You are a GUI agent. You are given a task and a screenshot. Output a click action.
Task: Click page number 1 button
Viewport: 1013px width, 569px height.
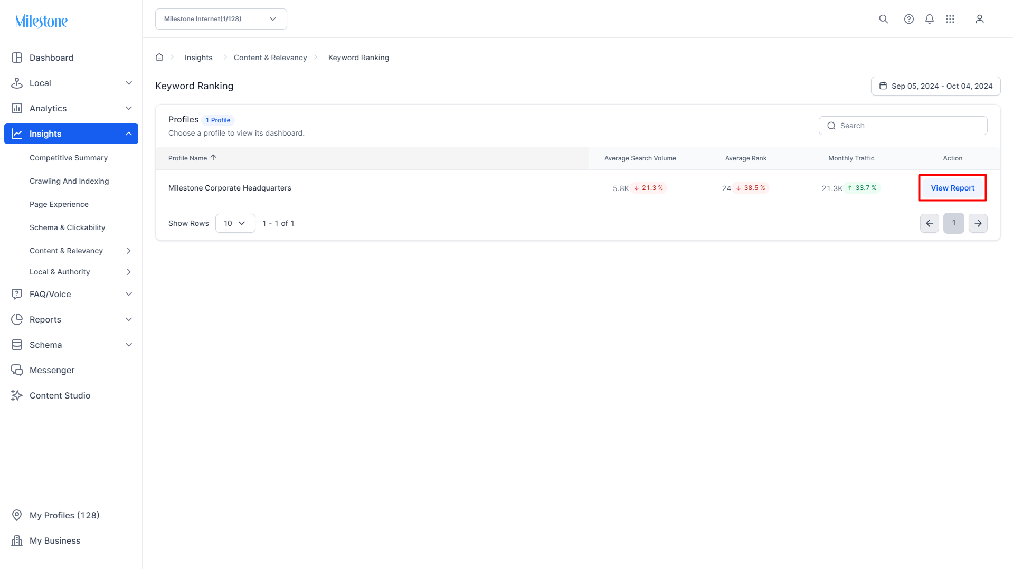(x=954, y=223)
